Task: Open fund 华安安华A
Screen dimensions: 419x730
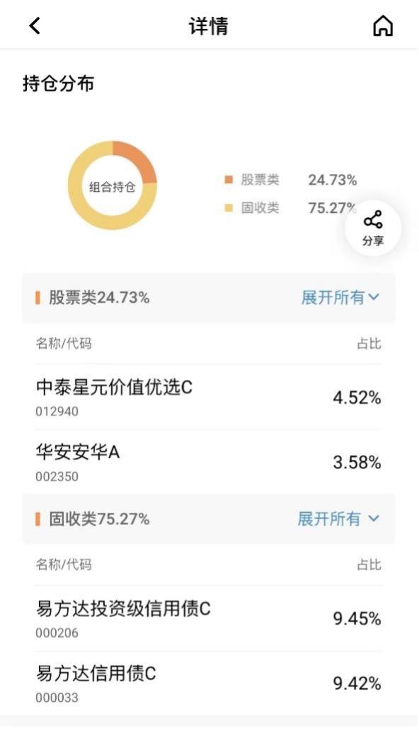Action: pyautogui.click(x=209, y=463)
